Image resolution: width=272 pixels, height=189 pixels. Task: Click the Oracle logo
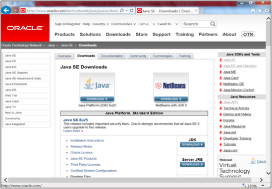(25, 28)
